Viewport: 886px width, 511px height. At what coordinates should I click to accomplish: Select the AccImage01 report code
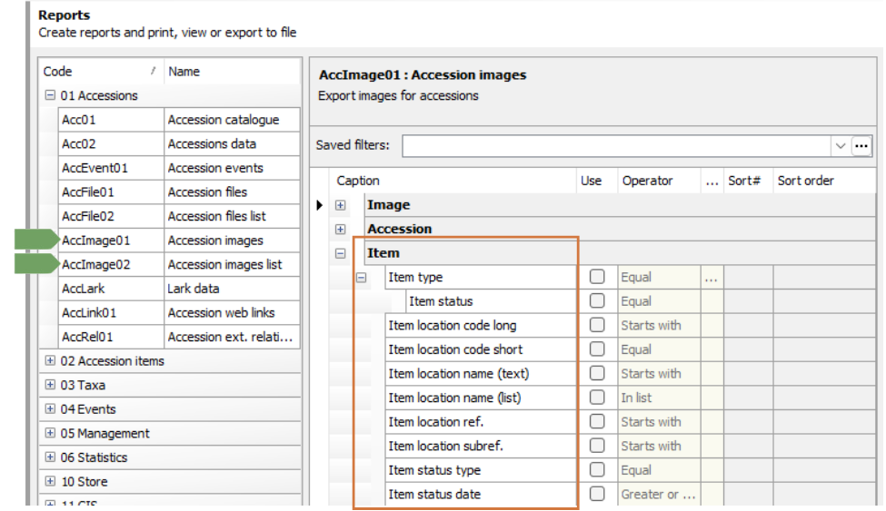click(111, 241)
